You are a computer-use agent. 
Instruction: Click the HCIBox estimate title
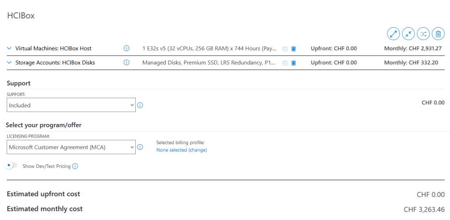coord(21,16)
